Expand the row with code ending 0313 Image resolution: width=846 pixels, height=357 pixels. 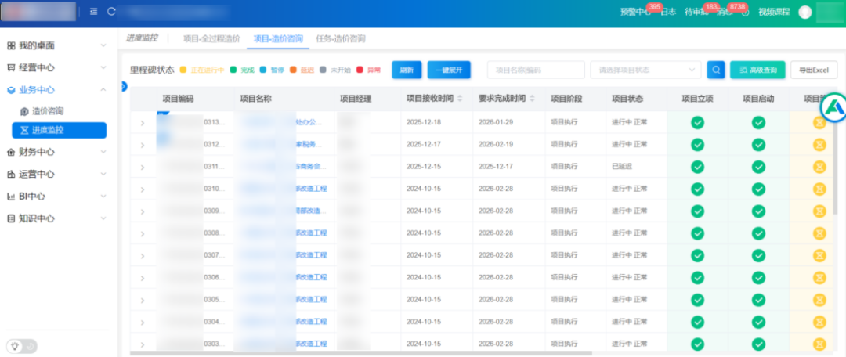tap(143, 123)
